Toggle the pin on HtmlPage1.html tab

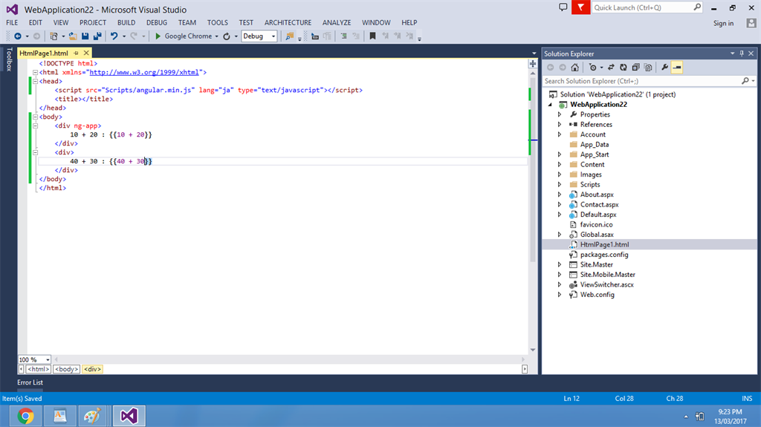tap(77, 53)
